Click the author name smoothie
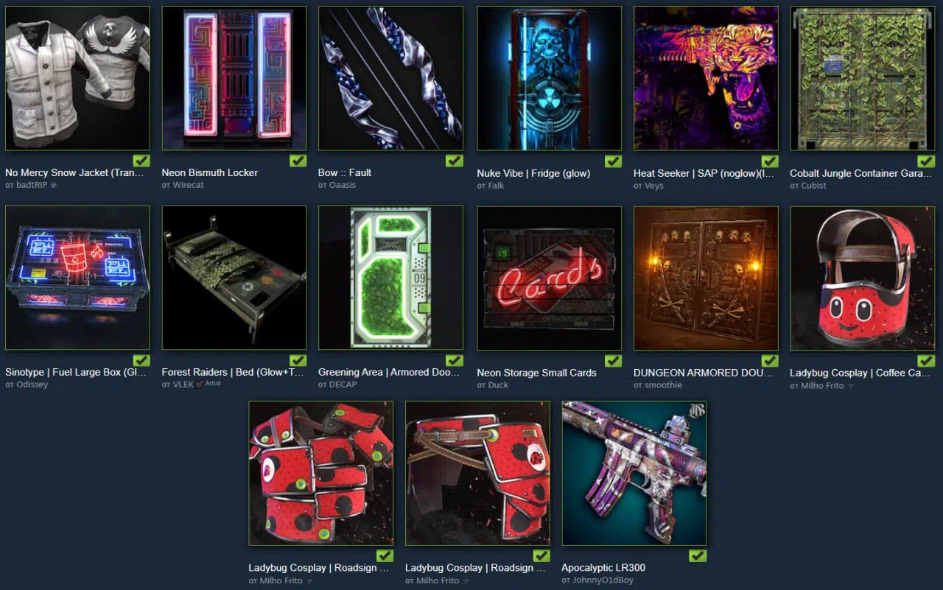The image size is (943, 590). (663, 384)
